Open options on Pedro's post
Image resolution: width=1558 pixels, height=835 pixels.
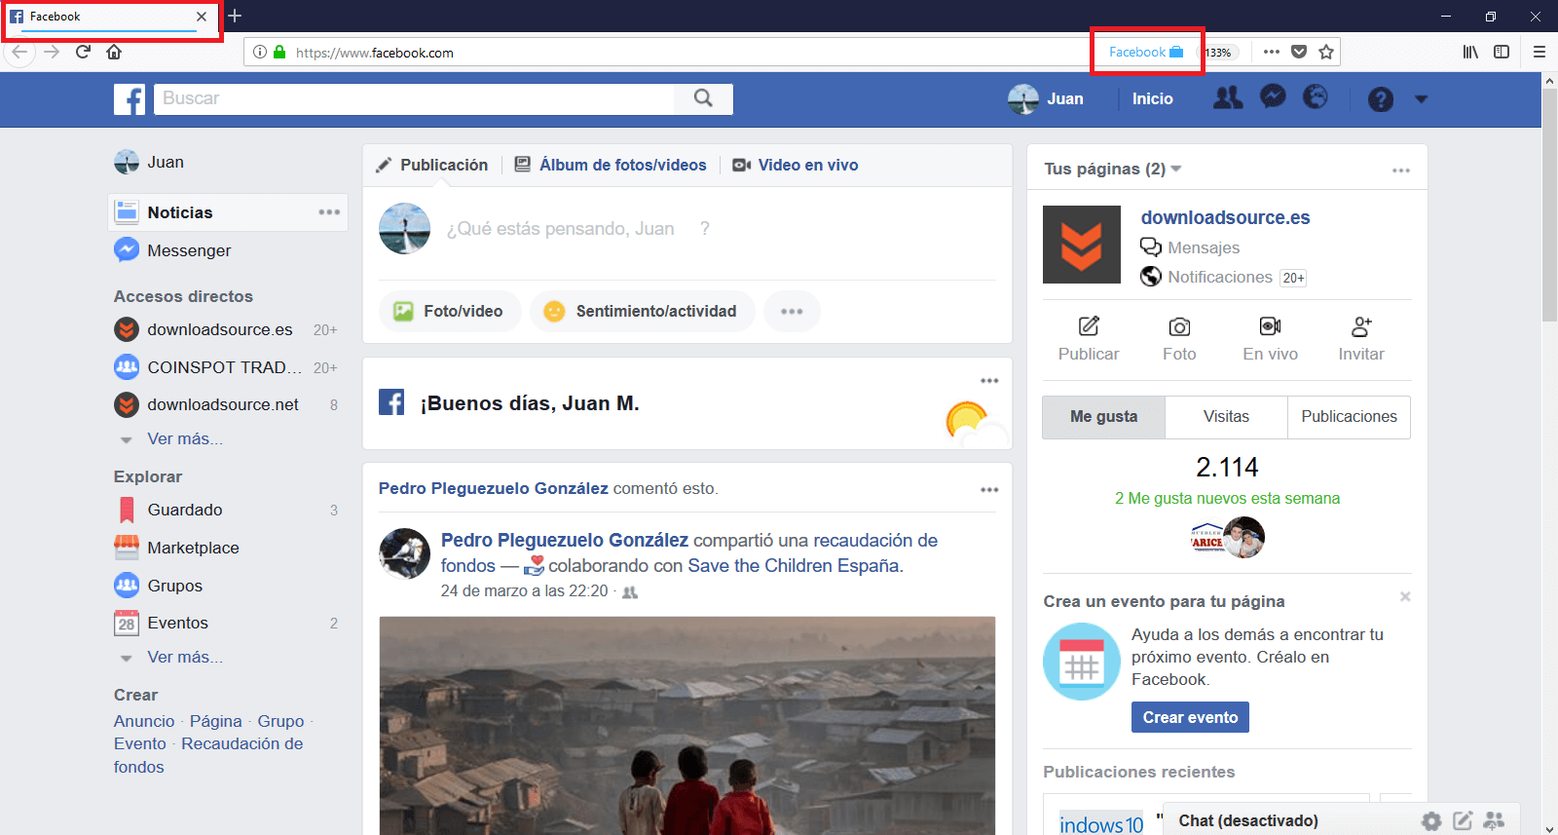989,490
